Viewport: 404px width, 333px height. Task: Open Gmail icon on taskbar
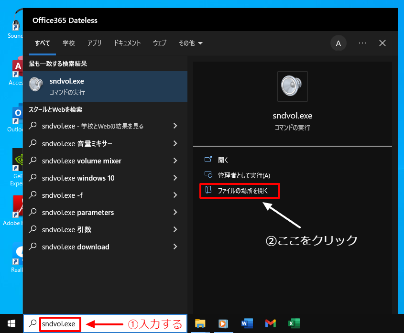click(270, 323)
